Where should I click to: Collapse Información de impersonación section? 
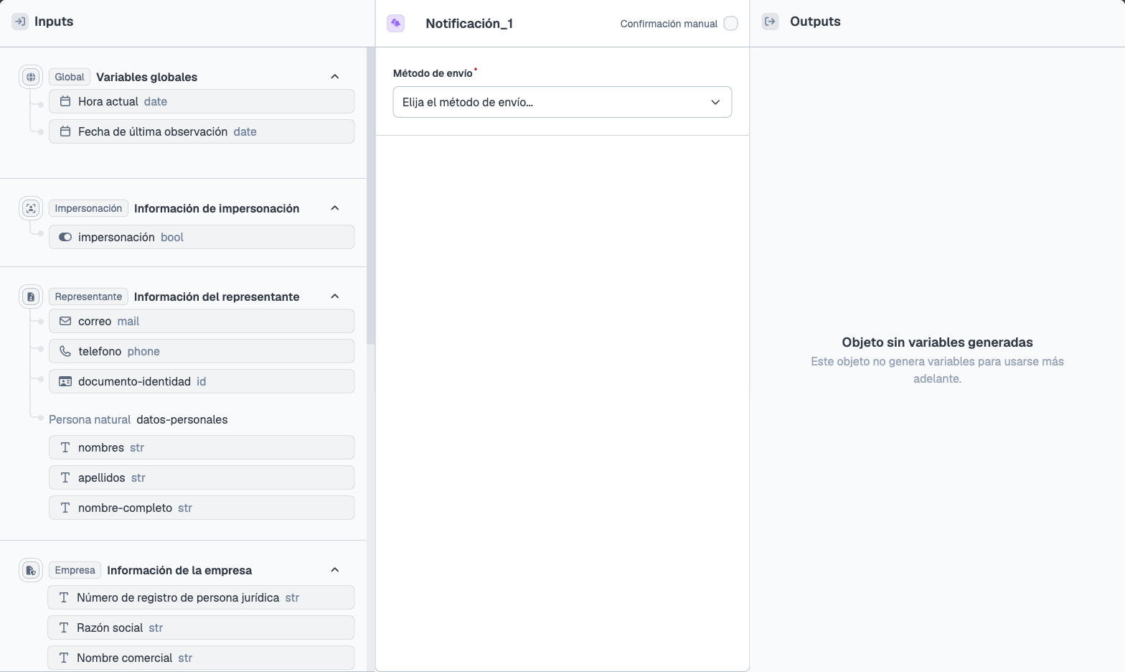coord(334,208)
